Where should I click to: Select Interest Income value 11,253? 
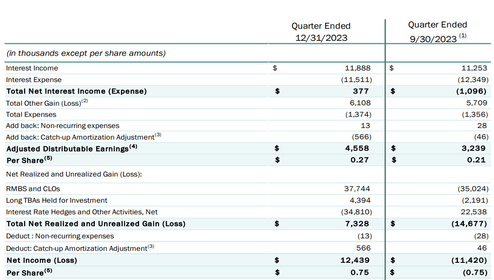pyautogui.click(x=474, y=68)
